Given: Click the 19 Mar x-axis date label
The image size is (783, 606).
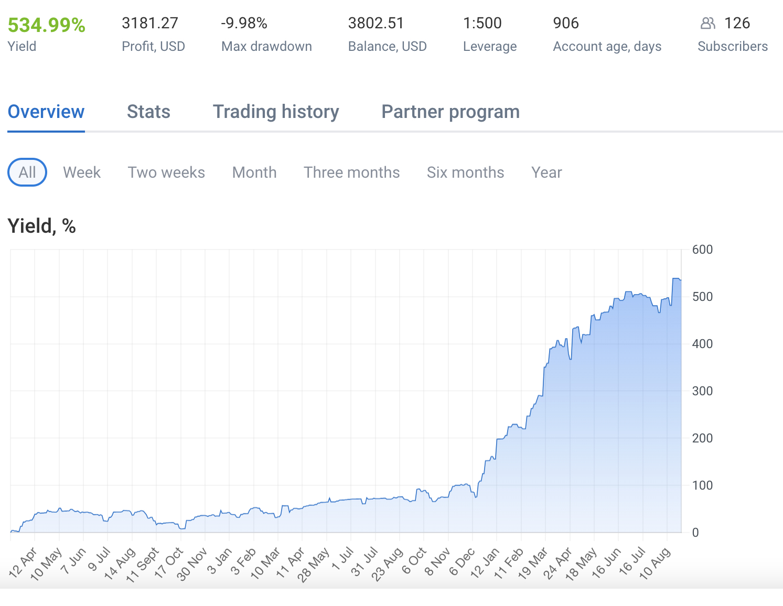Looking at the screenshot, I should coord(533,564).
